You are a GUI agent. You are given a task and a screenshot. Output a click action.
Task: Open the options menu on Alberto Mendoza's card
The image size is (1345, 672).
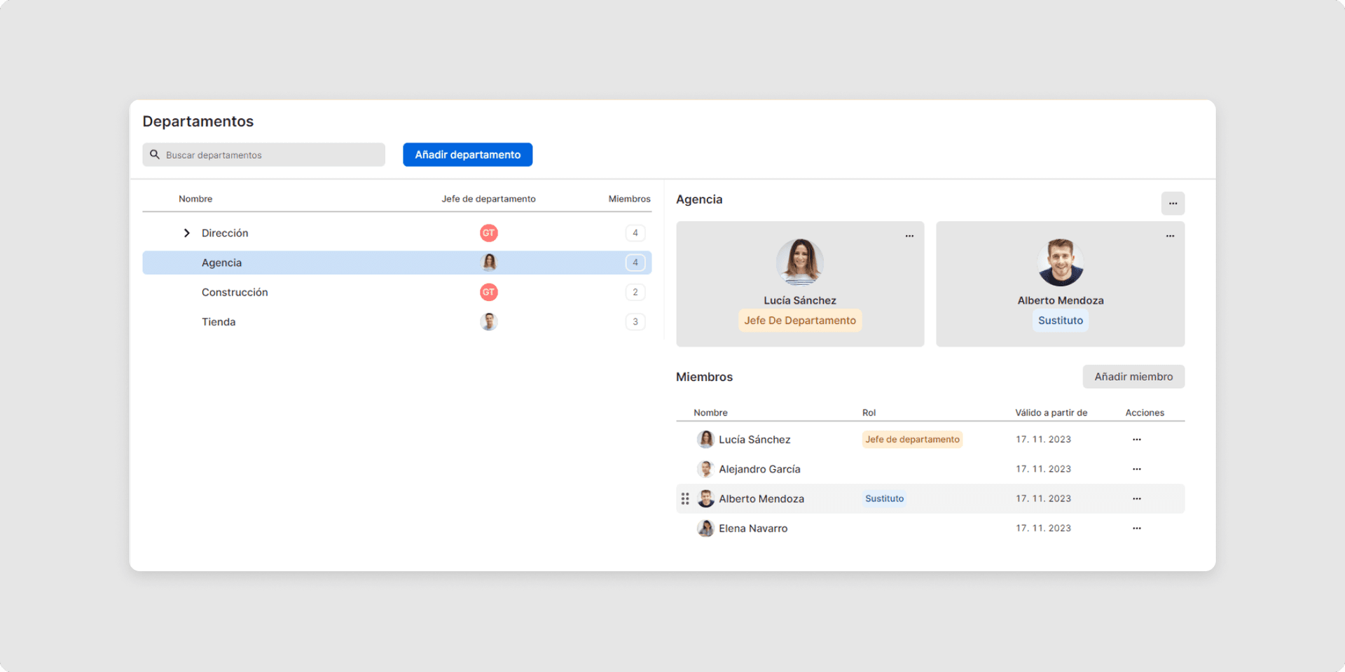[x=1170, y=236]
